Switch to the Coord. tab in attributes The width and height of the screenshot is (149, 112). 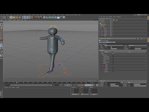(x=104, y=42)
